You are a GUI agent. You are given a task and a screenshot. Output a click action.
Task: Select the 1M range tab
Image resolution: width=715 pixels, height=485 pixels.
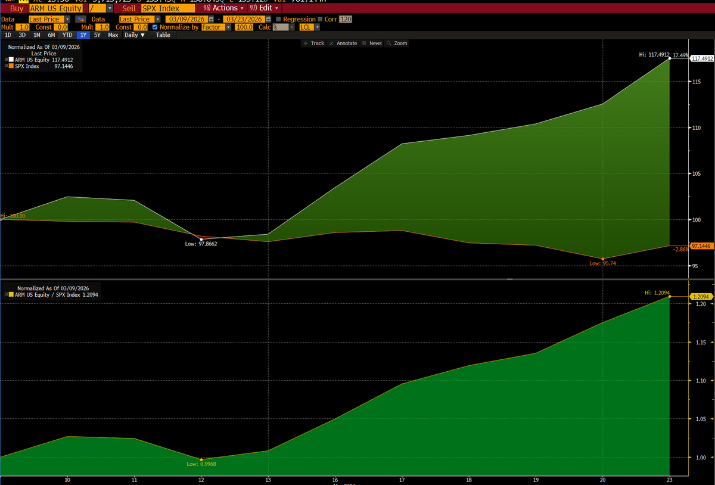pyautogui.click(x=37, y=35)
